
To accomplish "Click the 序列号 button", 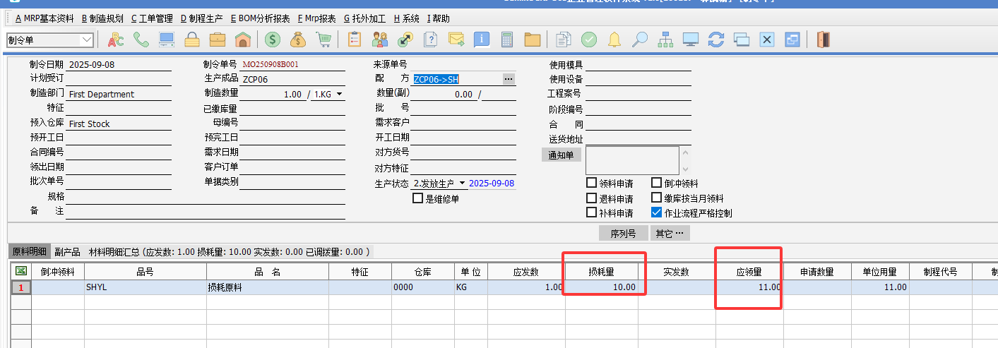I will tap(623, 234).
